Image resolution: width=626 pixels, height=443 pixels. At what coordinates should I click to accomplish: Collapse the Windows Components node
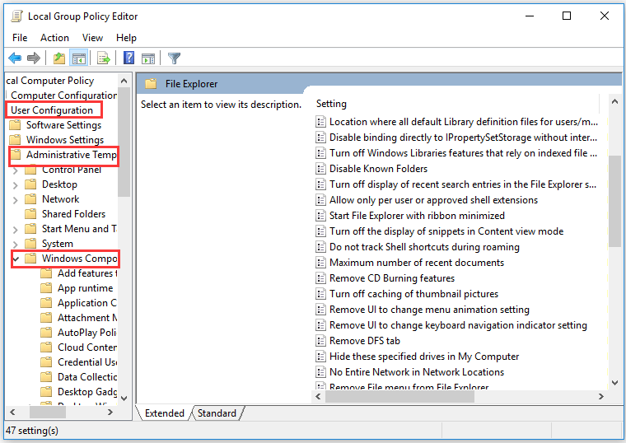[x=16, y=259]
